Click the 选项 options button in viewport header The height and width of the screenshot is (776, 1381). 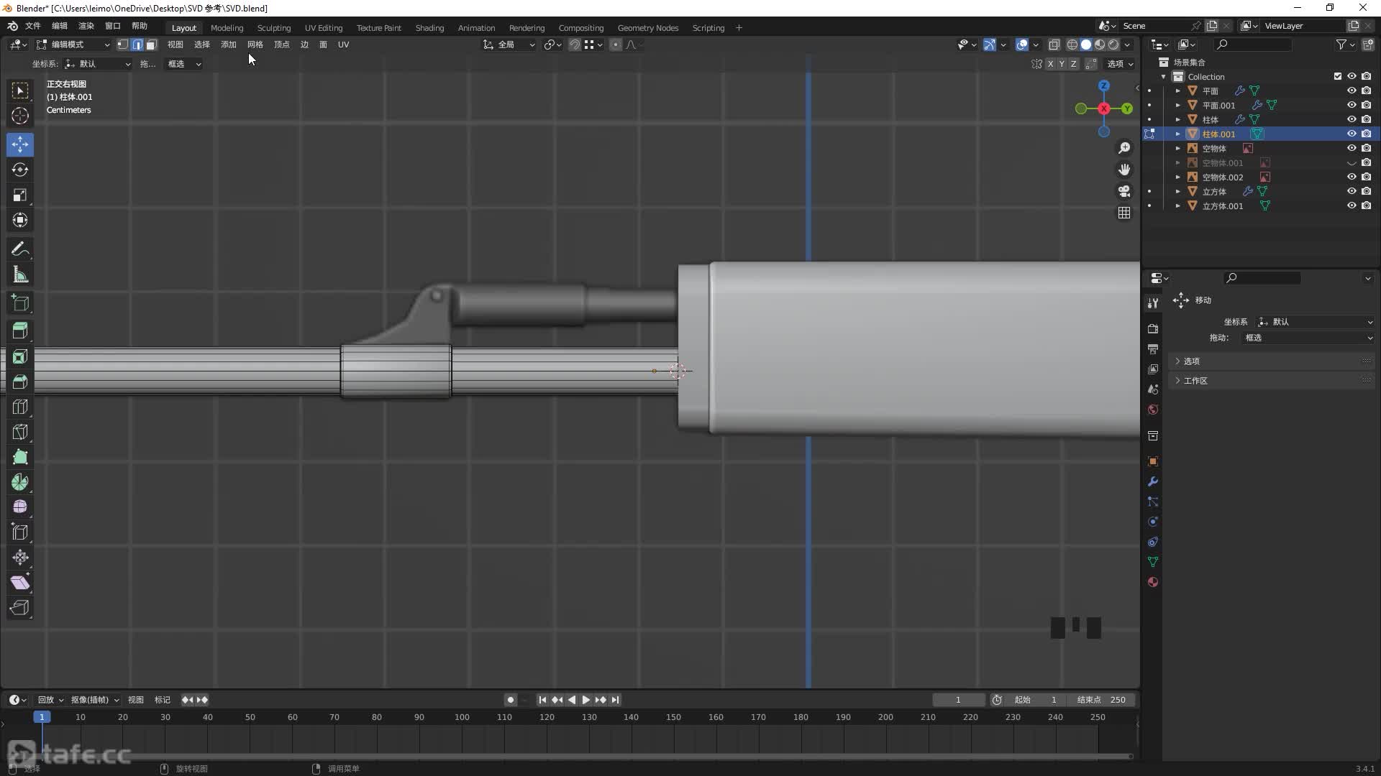[x=1120, y=64]
